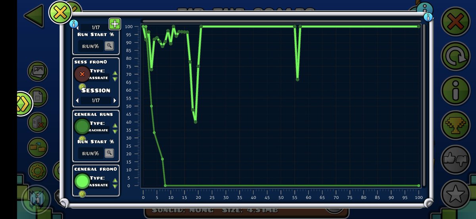Image resolution: width=476 pixels, height=219 pixels.
Task: Go to previous session with left arrow under Session
Action: [77, 100]
